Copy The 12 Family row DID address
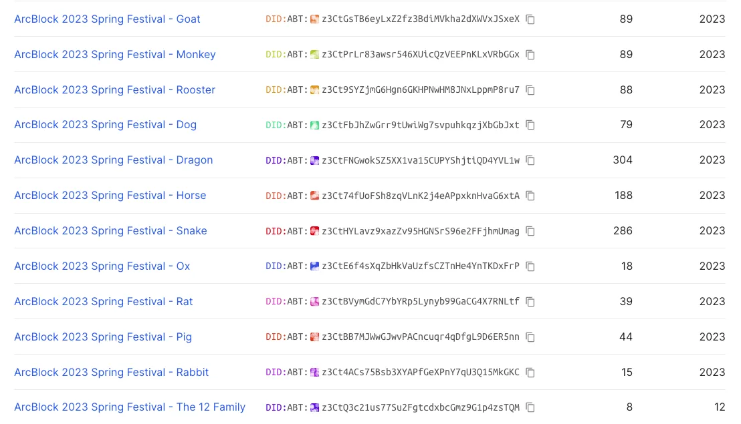Screen dimensions: 741x424 [x=530, y=407]
